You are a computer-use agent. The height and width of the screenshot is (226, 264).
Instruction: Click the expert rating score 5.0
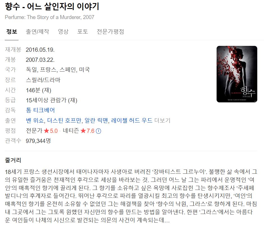pyautogui.click(x=54, y=131)
